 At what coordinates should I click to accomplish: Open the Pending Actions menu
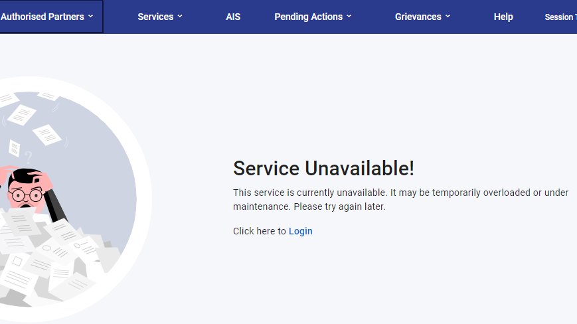[313, 17]
